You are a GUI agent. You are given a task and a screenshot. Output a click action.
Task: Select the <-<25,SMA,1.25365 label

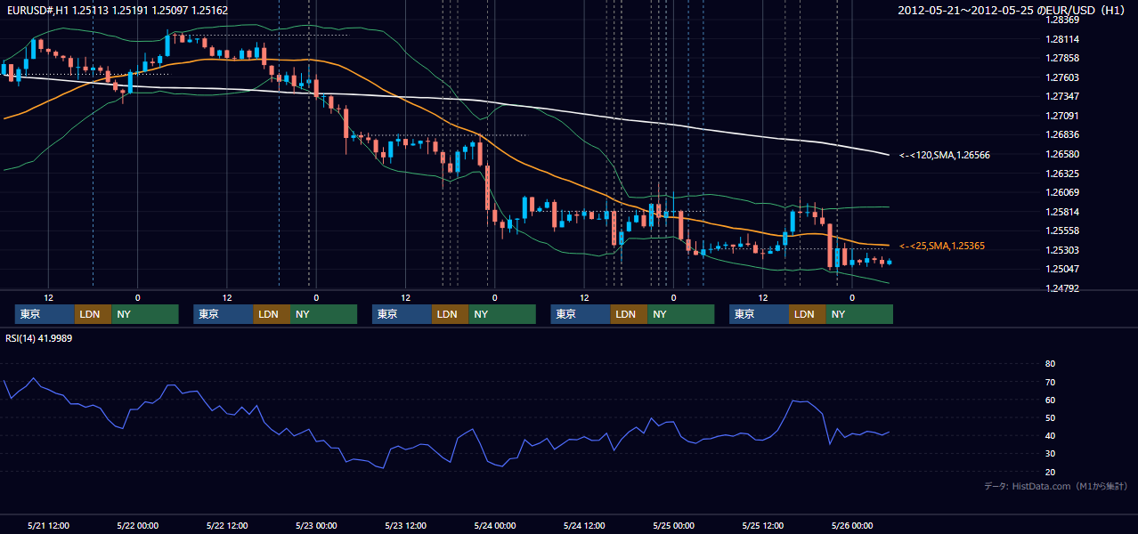[942, 246]
